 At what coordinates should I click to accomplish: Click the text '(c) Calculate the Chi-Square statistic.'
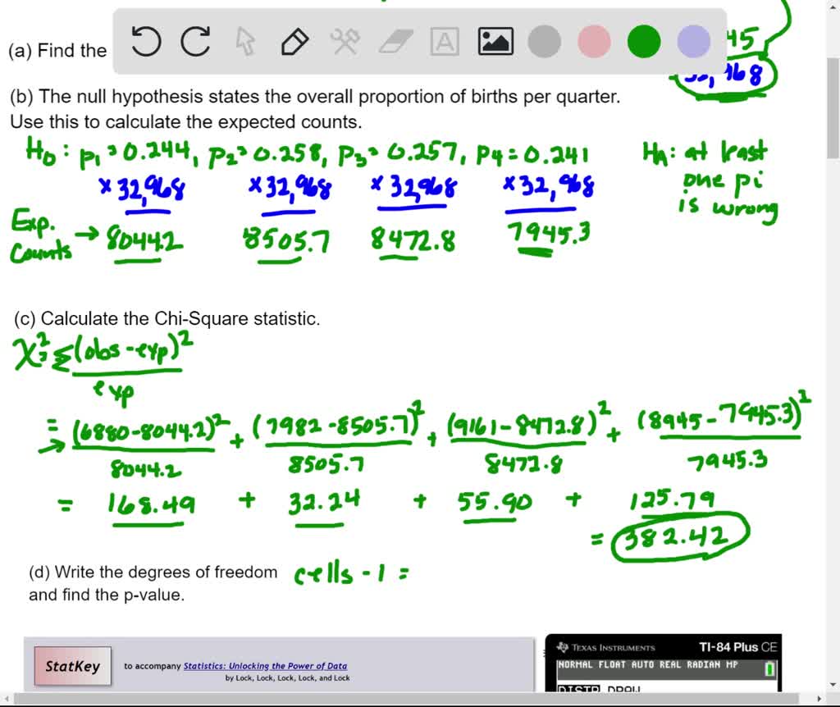pos(167,319)
